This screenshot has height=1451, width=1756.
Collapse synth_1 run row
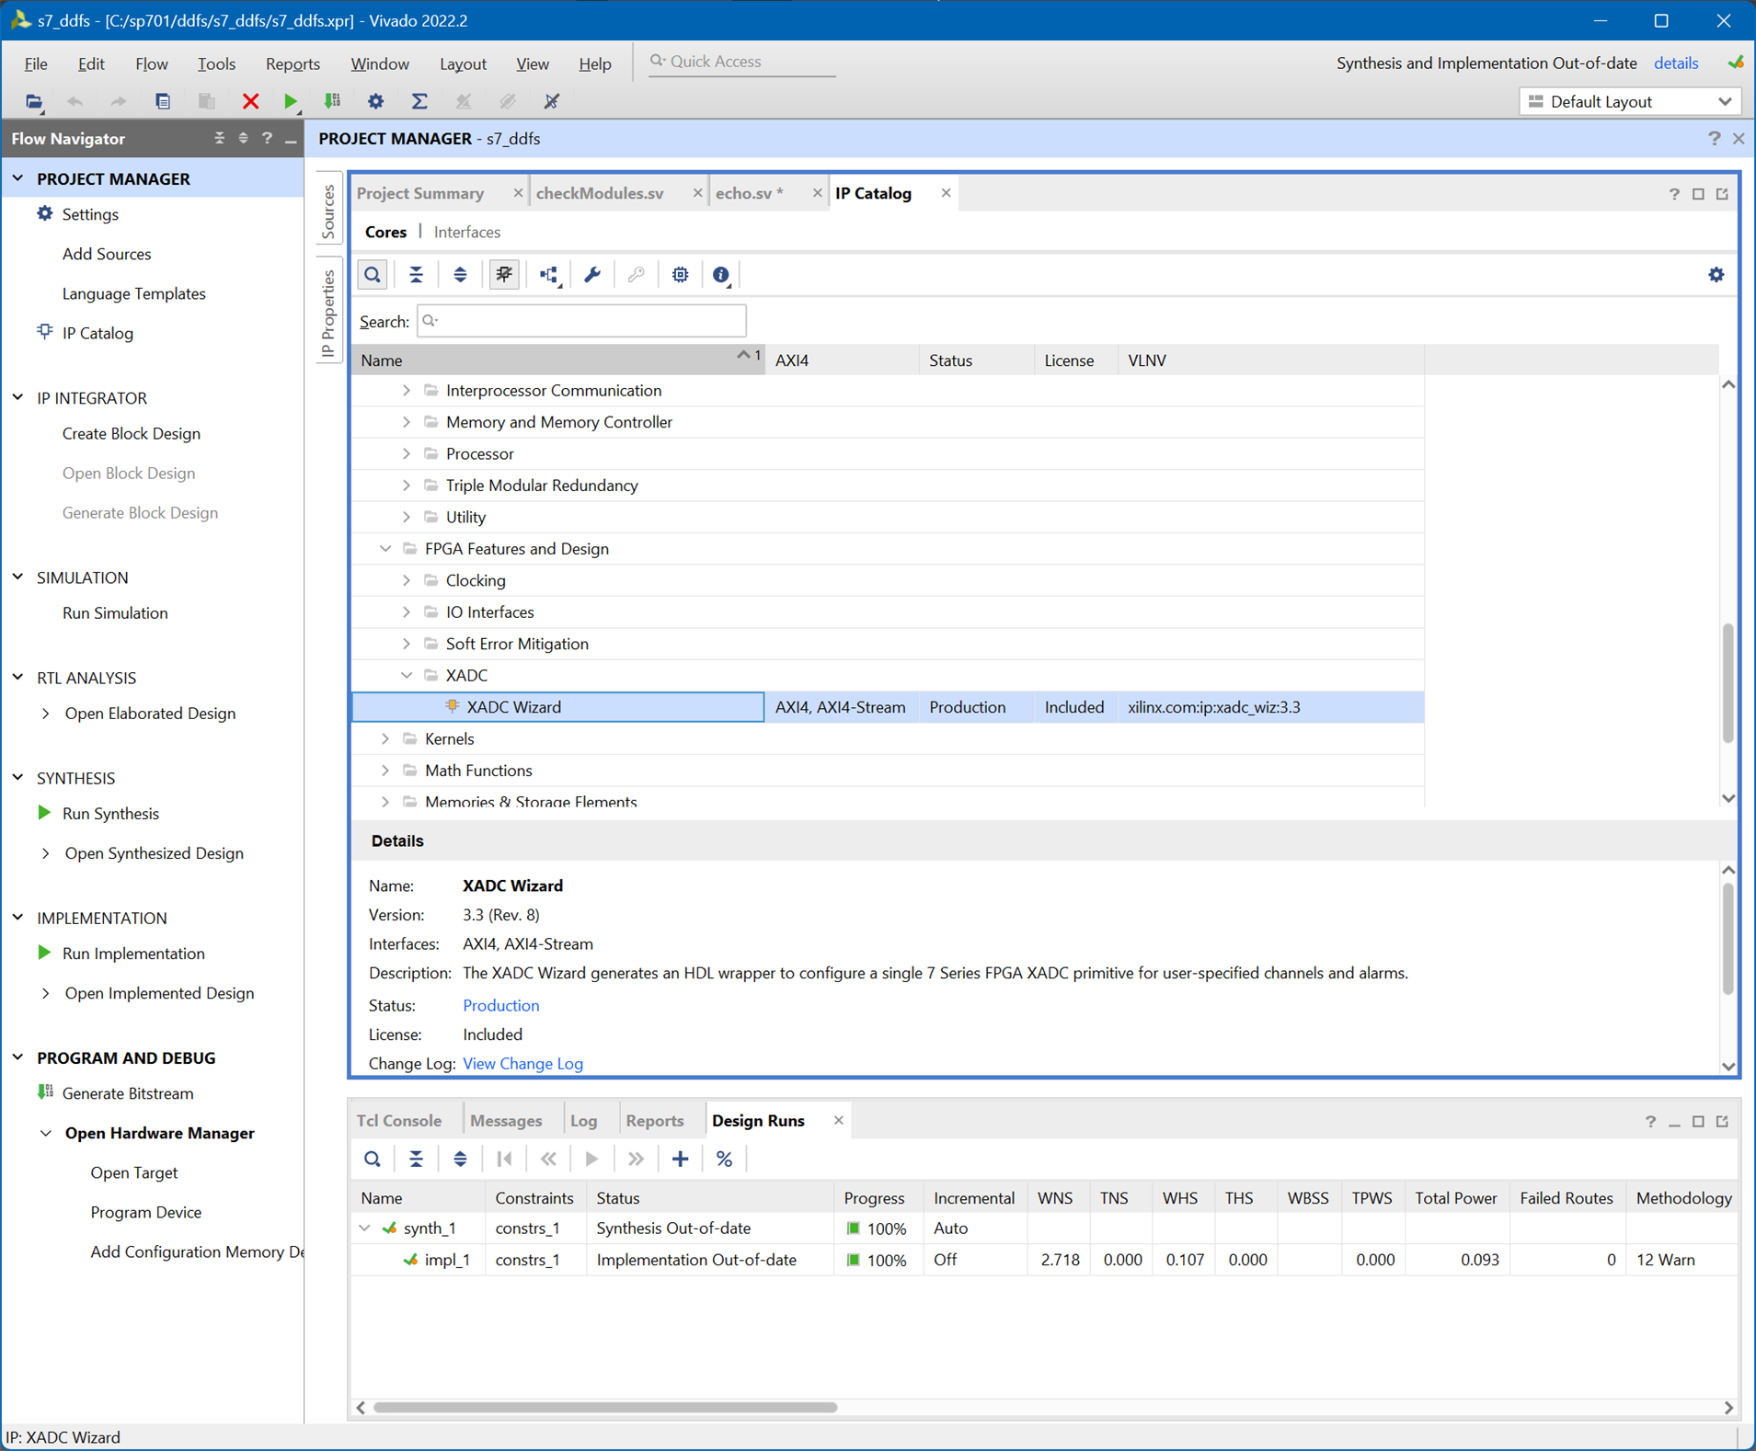365,1228
